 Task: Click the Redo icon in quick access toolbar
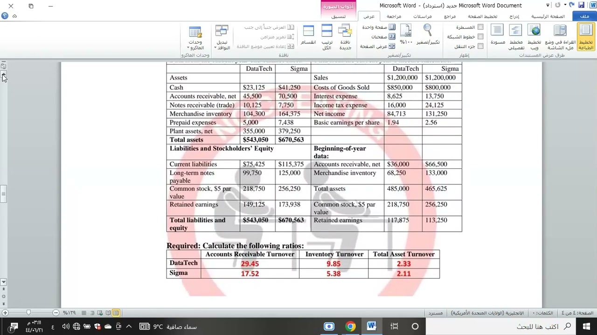557,5
